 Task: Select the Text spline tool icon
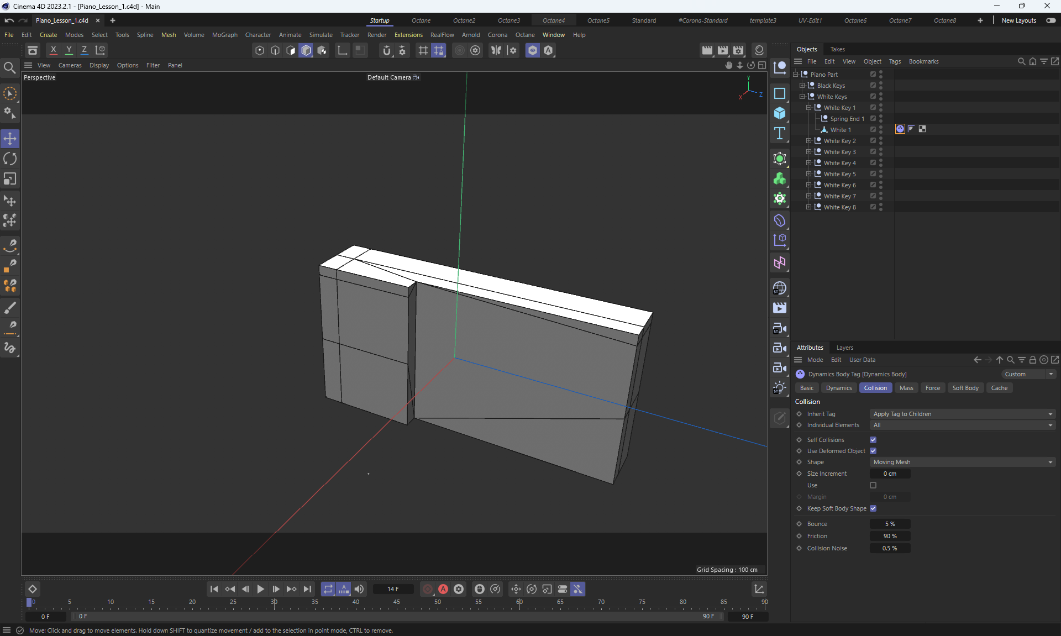pyautogui.click(x=779, y=133)
